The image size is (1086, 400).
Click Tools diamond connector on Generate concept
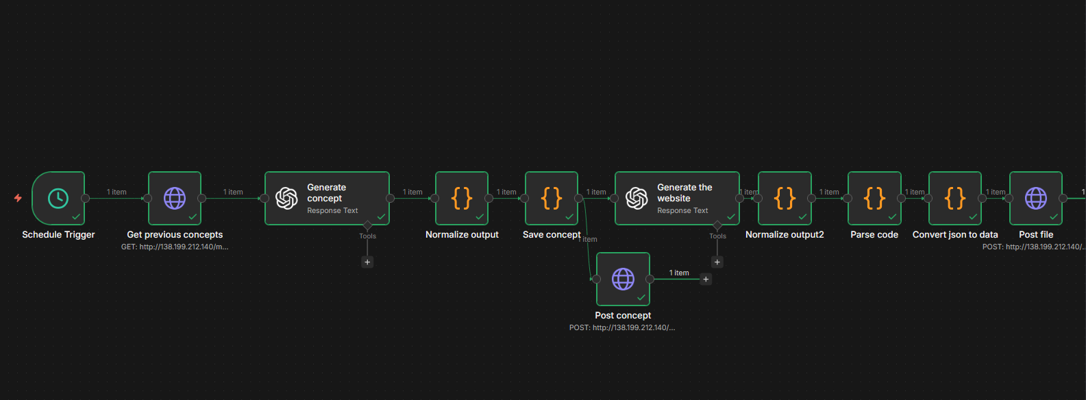coord(367,225)
